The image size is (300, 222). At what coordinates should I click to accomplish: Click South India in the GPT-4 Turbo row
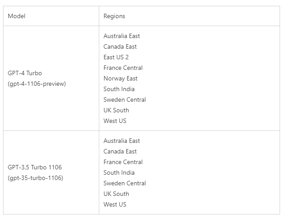(119, 89)
